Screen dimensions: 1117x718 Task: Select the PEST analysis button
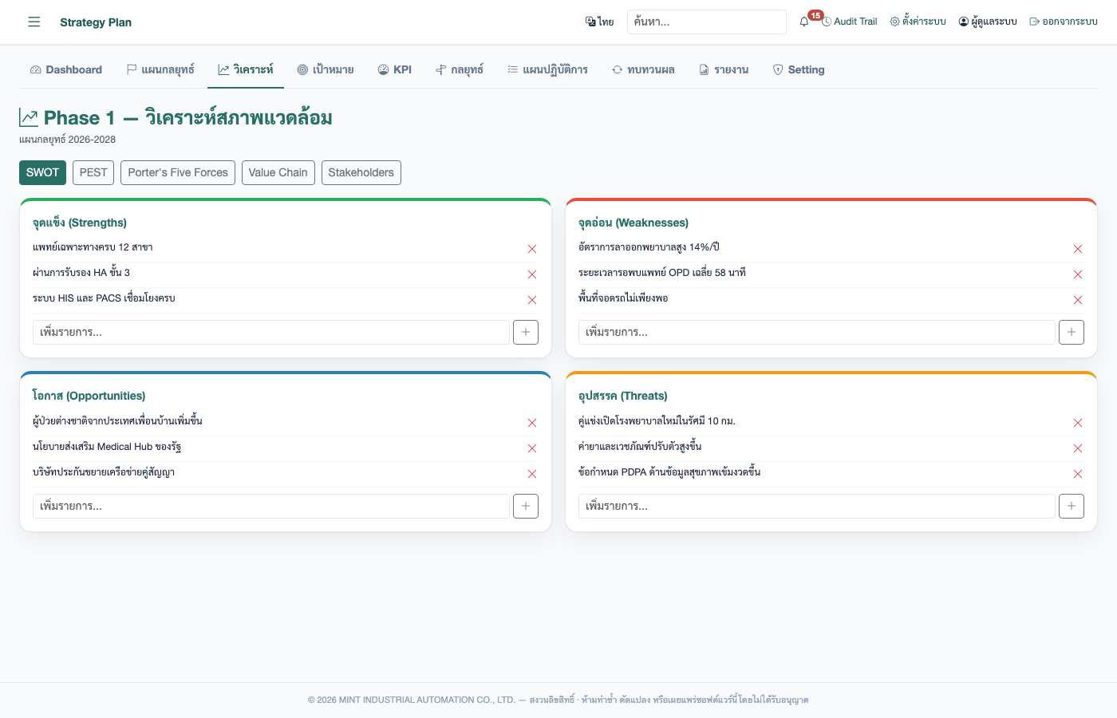pyautogui.click(x=93, y=172)
